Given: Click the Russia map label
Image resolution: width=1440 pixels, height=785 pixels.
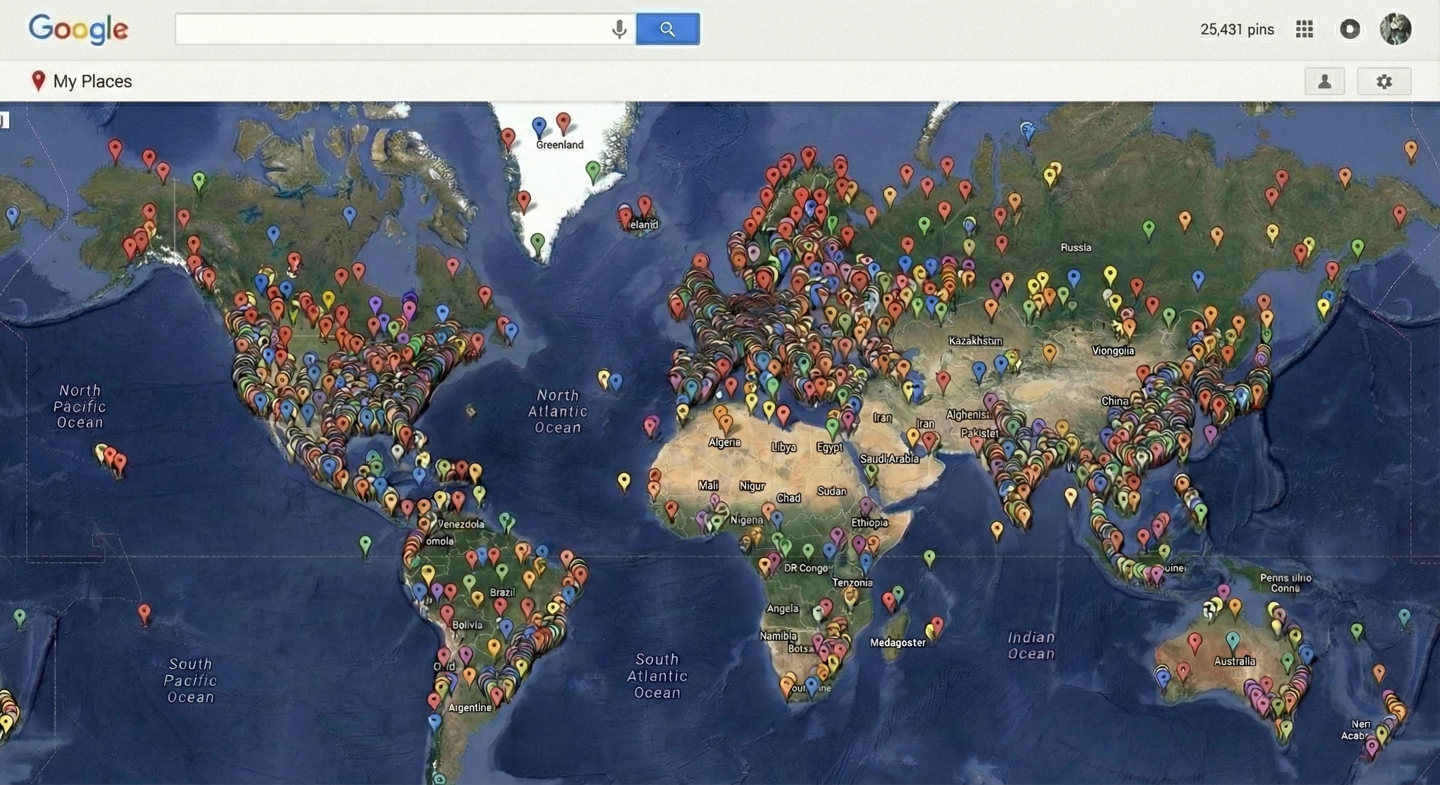Looking at the screenshot, I should (x=1075, y=247).
